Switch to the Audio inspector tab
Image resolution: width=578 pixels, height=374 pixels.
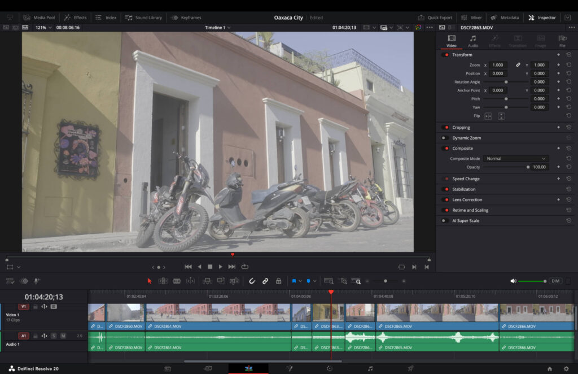(x=472, y=41)
